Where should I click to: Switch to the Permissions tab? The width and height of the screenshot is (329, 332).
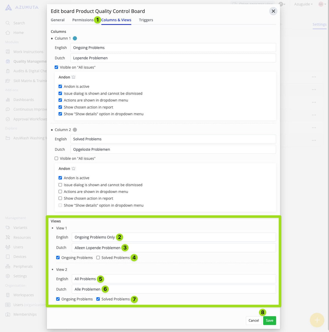click(x=83, y=20)
